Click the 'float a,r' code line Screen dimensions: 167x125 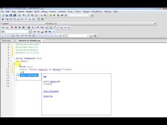tap(26, 67)
